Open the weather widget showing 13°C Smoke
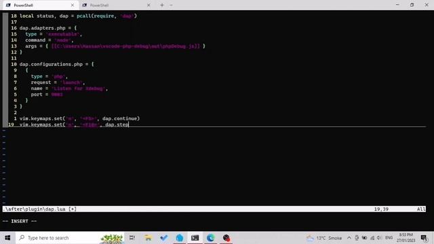Viewport: 434px width, 244px height. click(x=324, y=238)
